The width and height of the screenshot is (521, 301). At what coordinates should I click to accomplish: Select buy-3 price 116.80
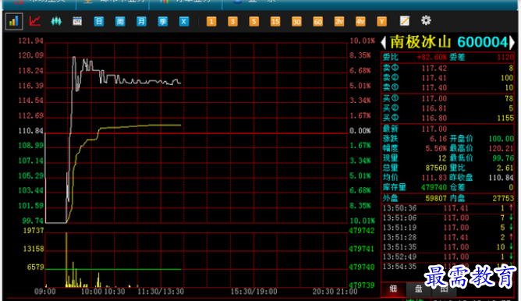(x=434, y=119)
